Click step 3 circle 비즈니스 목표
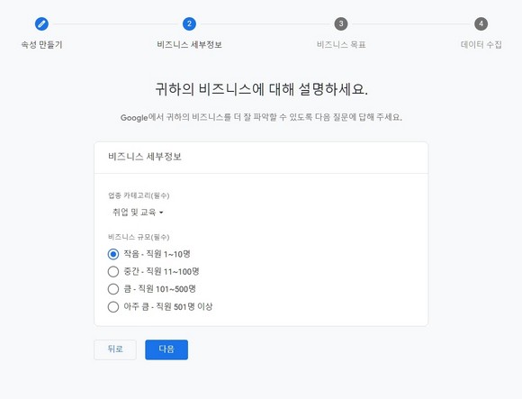This screenshot has width=522, height=399. click(x=341, y=24)
